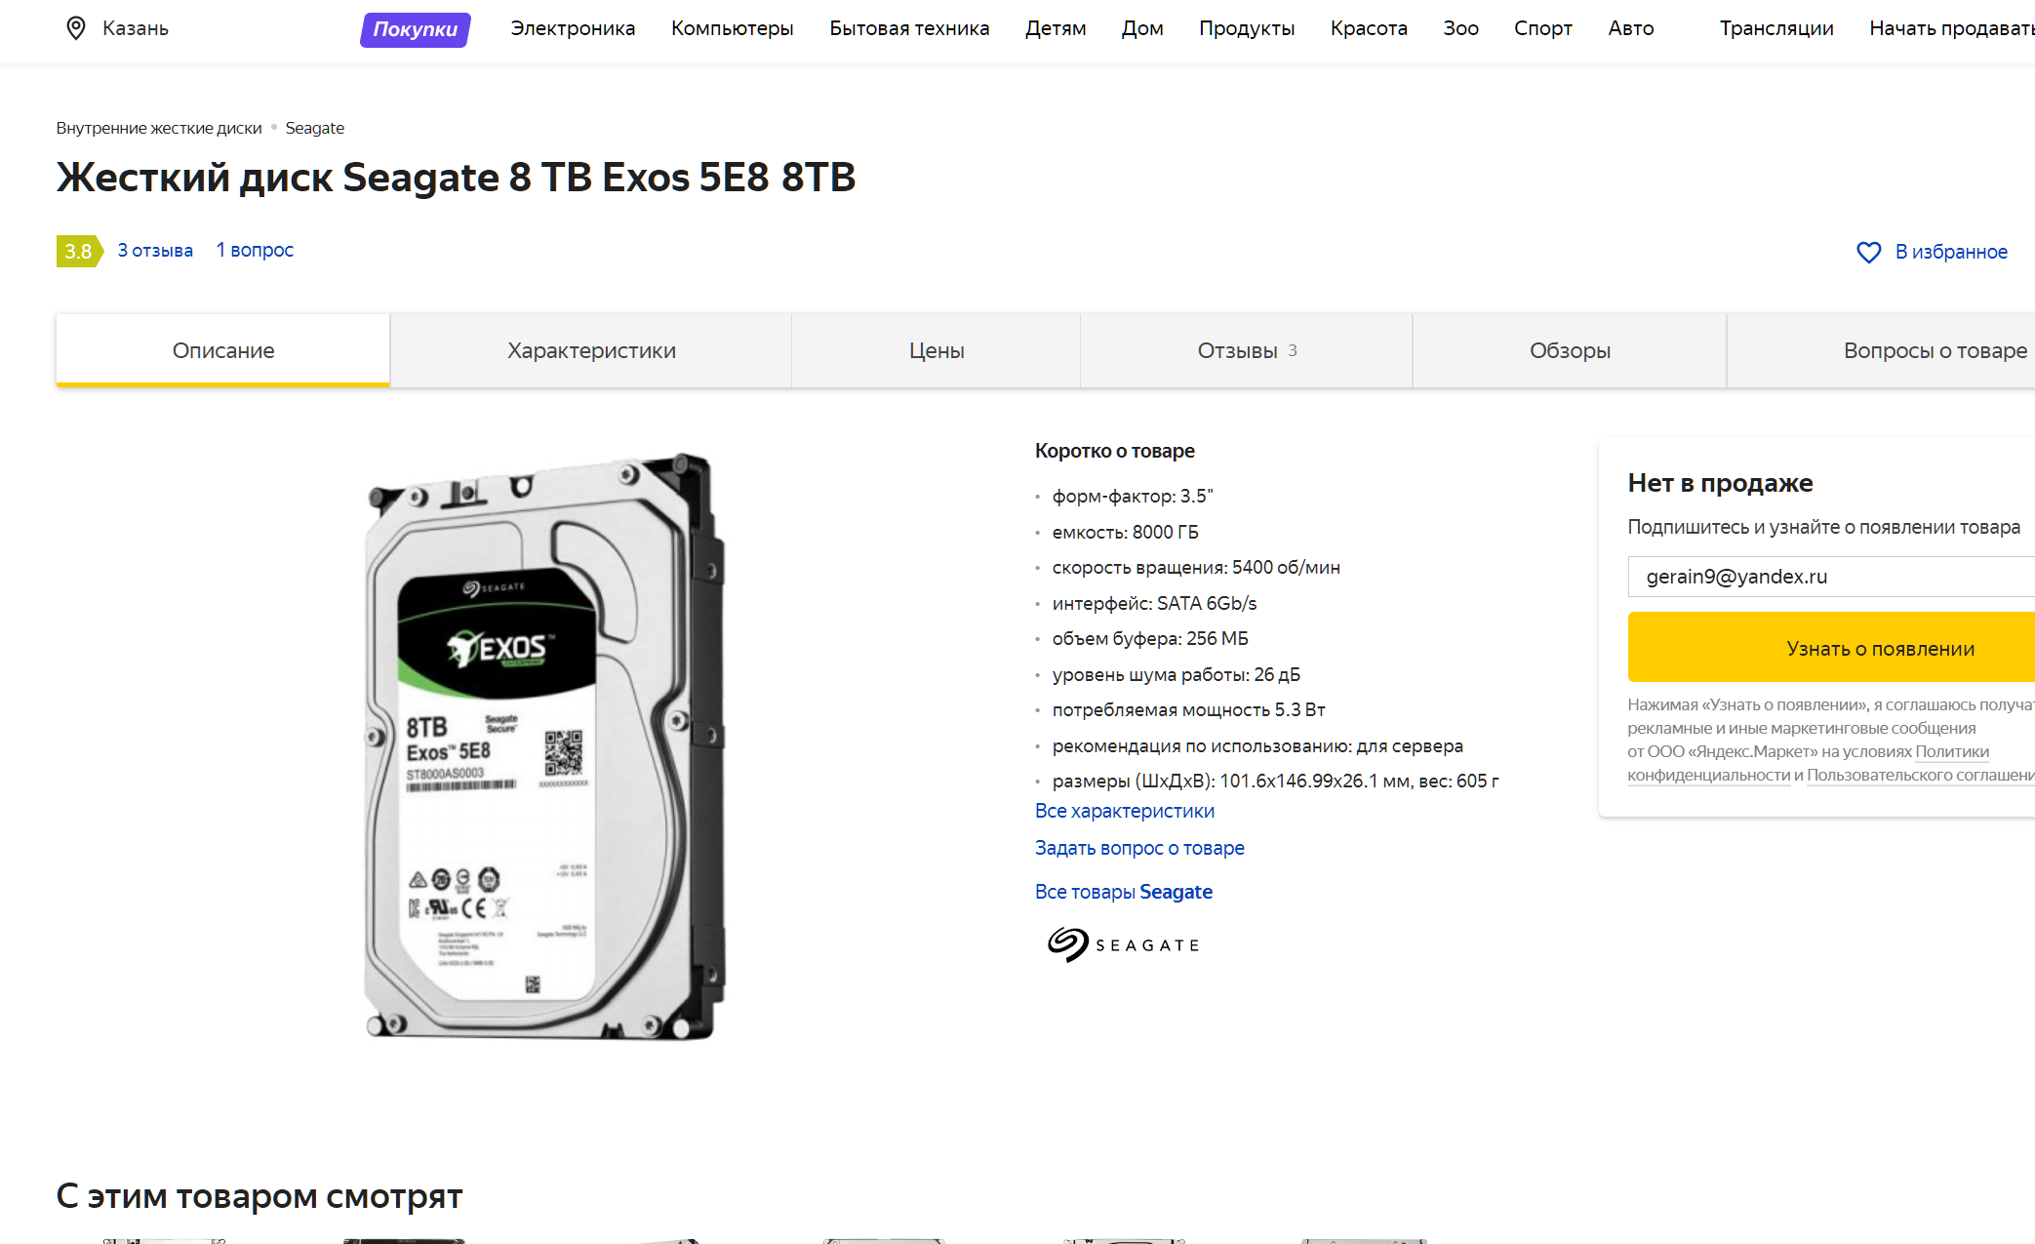Add product В избранное
Screen dimensions: 2035x1244
click(1951, 253)
